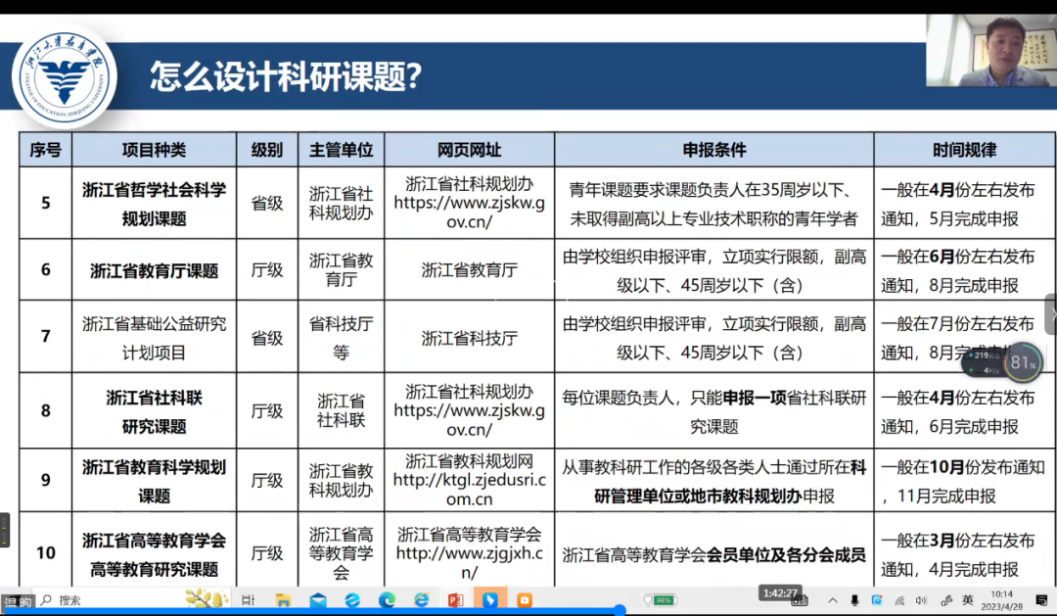Click the zjskw.gov.cn URL in row 5
This screenshot has height=616, width=1057.
pos(469,212)
